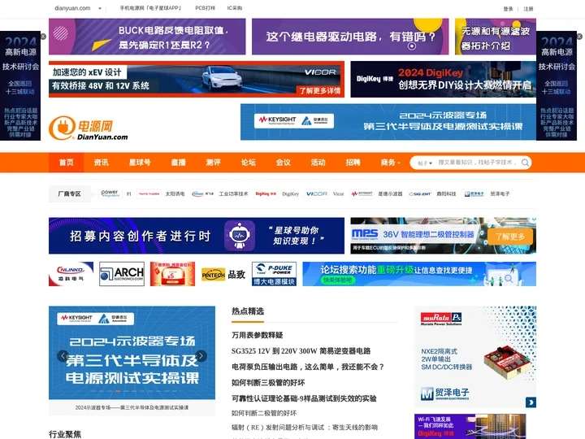Expand the dianyuan.com site dropdown
The width and height of the screenshot is (585, 439).
pos(100,8)
